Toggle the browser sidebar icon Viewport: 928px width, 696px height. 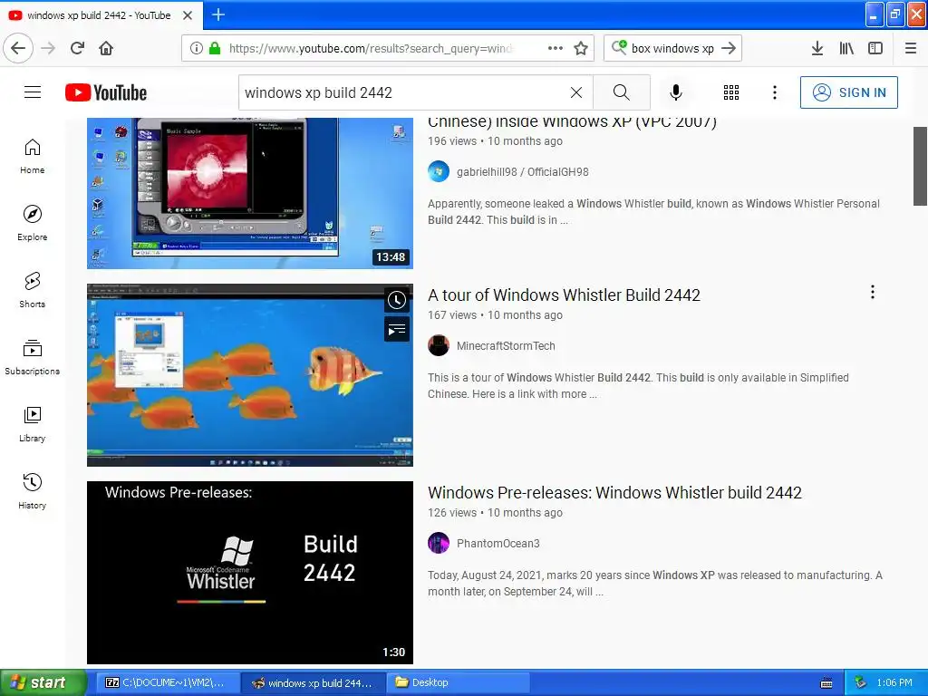[x=875, y=48]
